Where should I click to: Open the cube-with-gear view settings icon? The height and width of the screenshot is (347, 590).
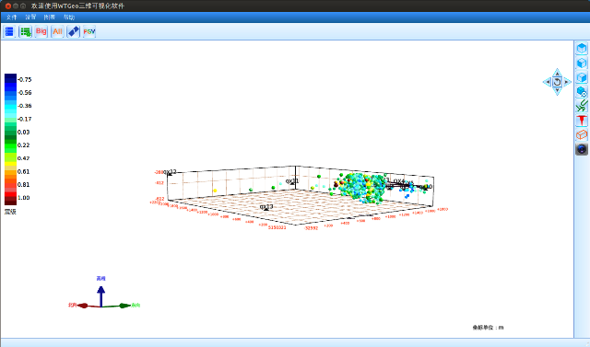click(x=582, y=92)
